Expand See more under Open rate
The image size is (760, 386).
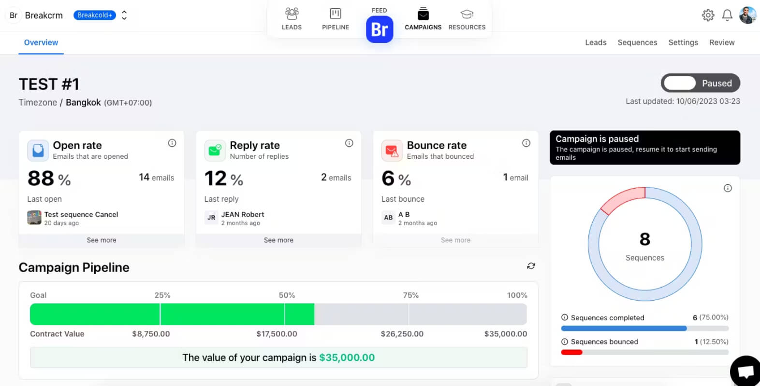pos(102,240)
